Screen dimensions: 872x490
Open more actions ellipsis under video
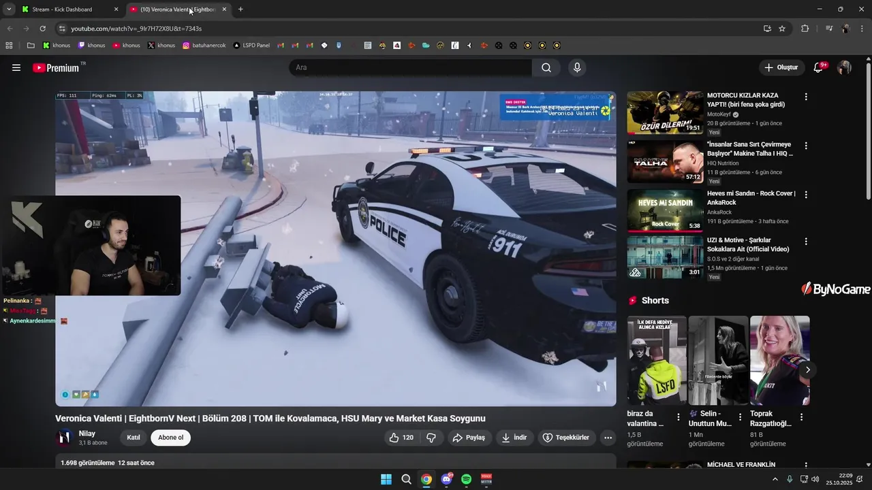[608, 438]
